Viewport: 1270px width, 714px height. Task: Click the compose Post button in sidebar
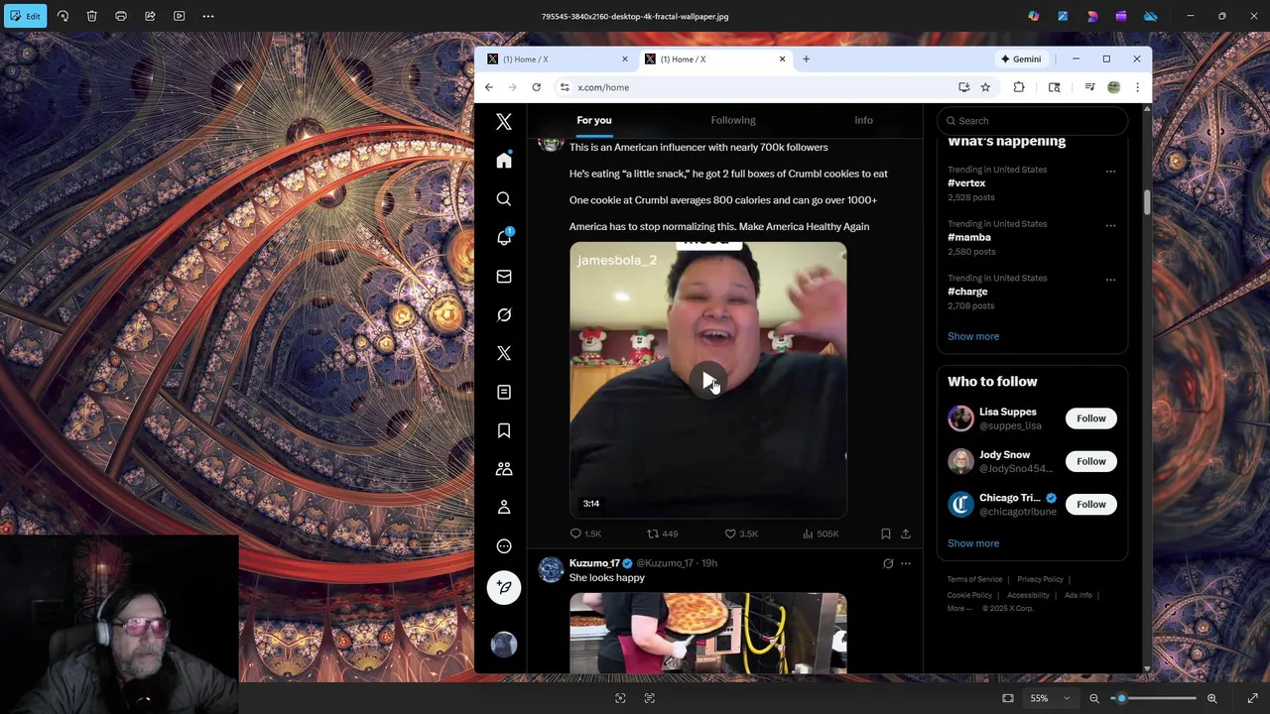pyautogui.click(x=504, y=587)
